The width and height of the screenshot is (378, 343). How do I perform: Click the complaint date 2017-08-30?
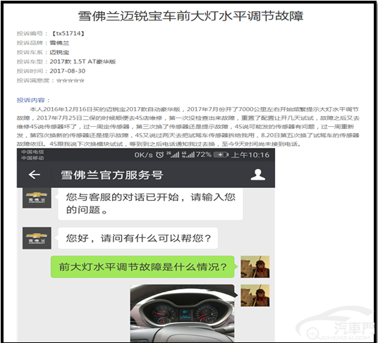68,71
